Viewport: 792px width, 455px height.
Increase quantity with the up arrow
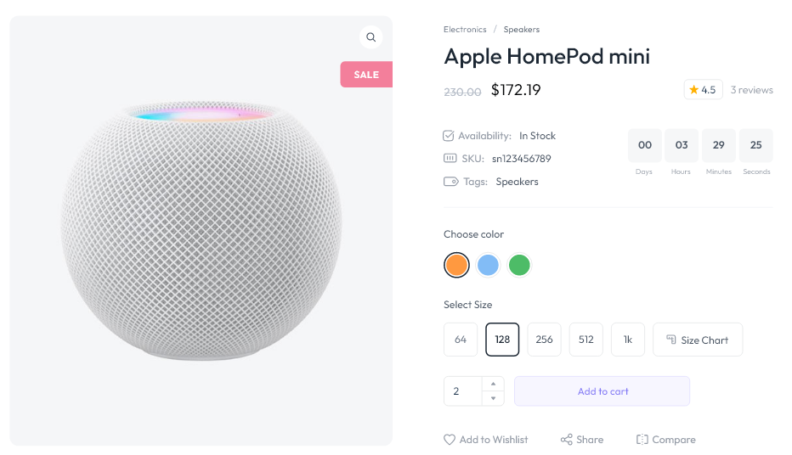pyautogui.click(x=493, y=384)
